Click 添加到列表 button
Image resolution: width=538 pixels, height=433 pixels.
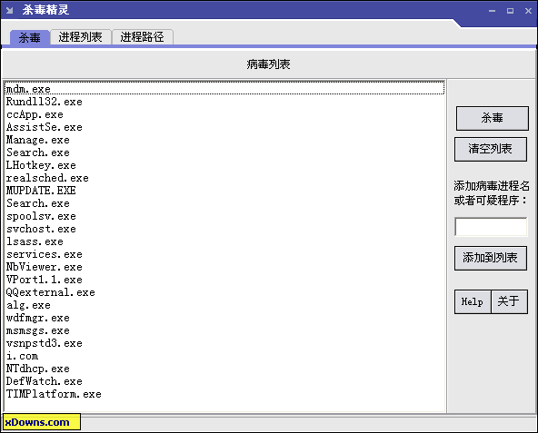(491, 258)
